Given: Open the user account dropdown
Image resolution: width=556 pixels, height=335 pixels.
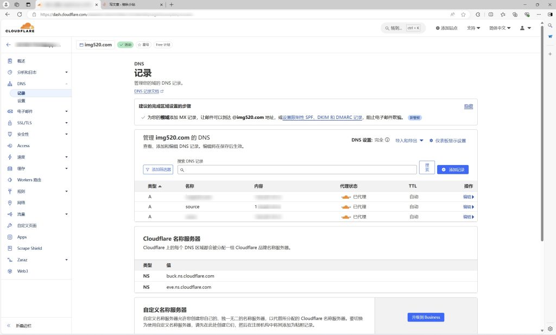Looking at the screenshot, I should tap(526, 28).
